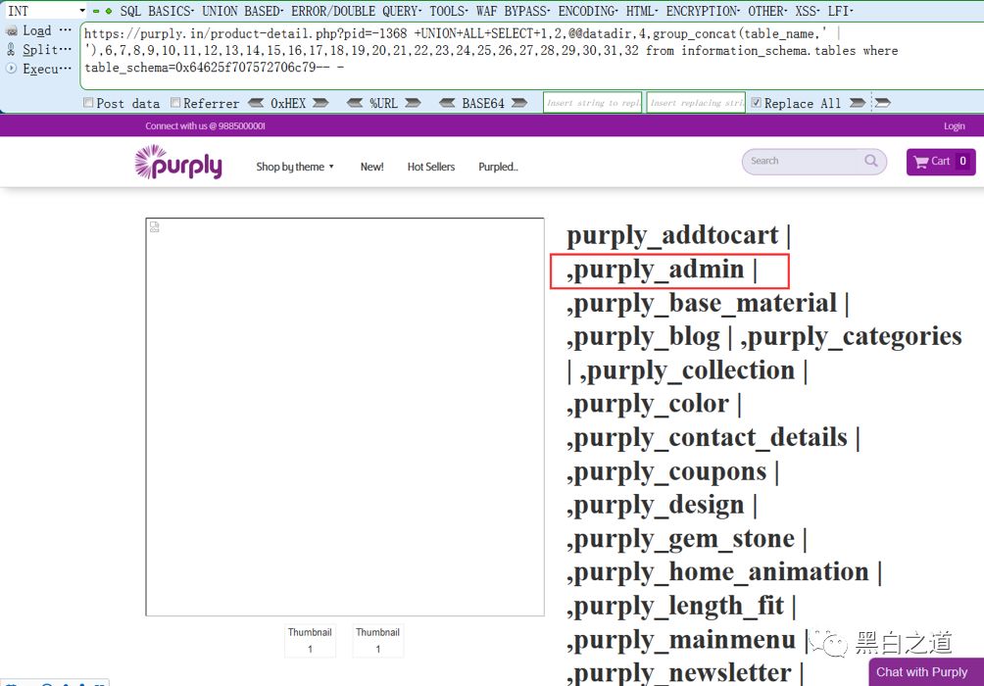Open WAF BYPASS menu
The image size is (984, 686).
coord(513,12)
